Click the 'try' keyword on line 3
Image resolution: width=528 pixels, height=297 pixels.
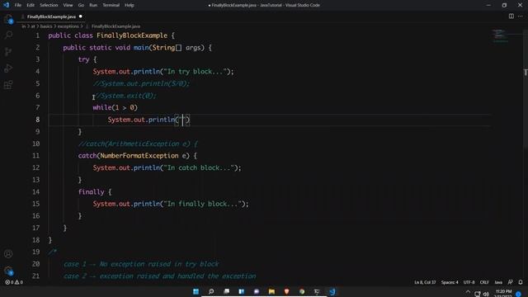83,59
